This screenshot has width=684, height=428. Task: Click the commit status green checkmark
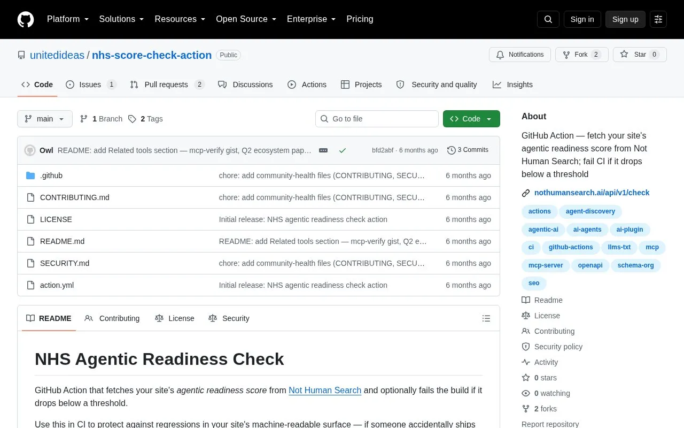[x=343, y=150]
